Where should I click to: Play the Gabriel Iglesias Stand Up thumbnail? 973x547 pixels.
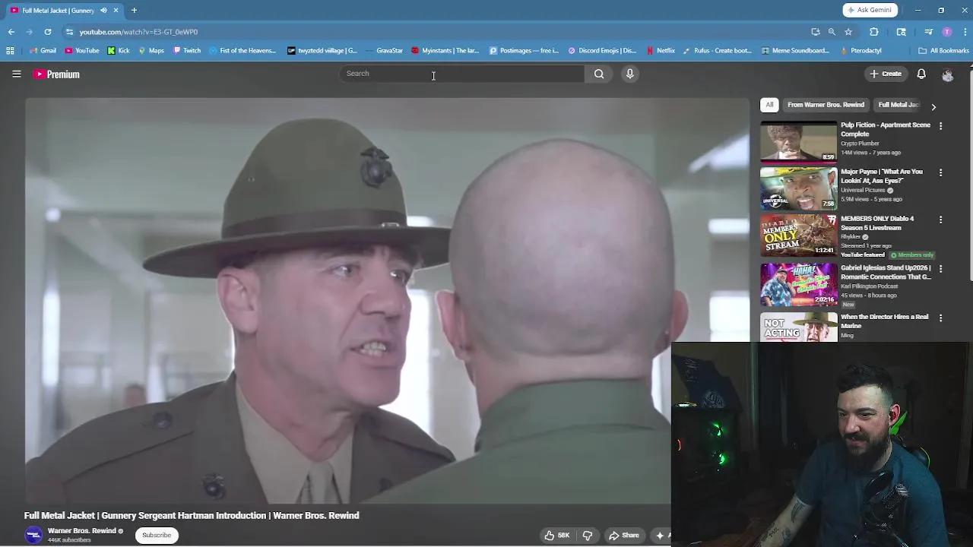(x=799, y=284)
